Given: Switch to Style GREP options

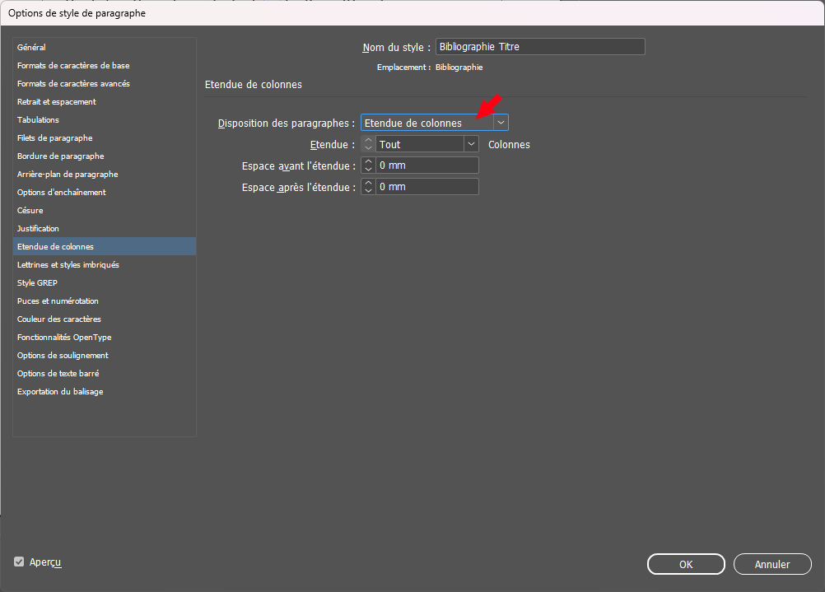Looking at the screenshot, I should 37,283.
